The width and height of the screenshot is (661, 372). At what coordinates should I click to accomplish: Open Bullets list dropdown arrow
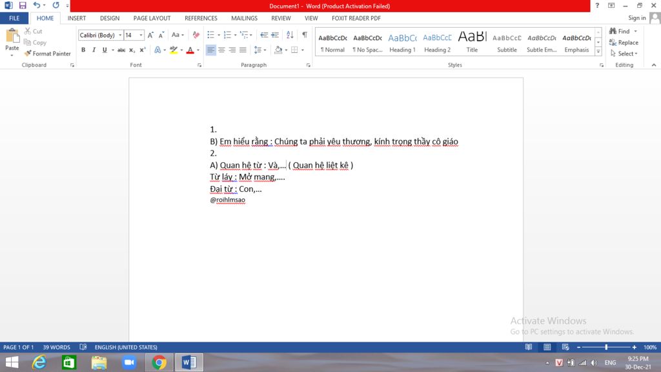click(x=219, y=35)
